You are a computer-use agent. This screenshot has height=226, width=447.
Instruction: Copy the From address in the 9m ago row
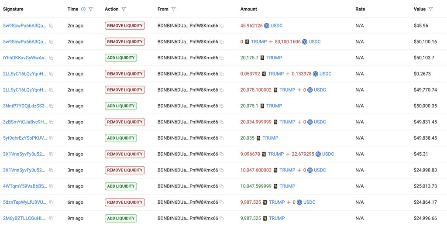tap(221, 219)
